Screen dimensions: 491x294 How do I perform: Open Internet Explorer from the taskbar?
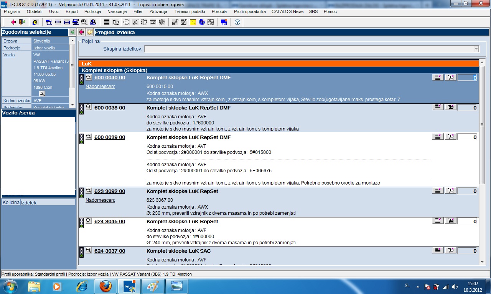pyautogui.click(x=82, y=286)
